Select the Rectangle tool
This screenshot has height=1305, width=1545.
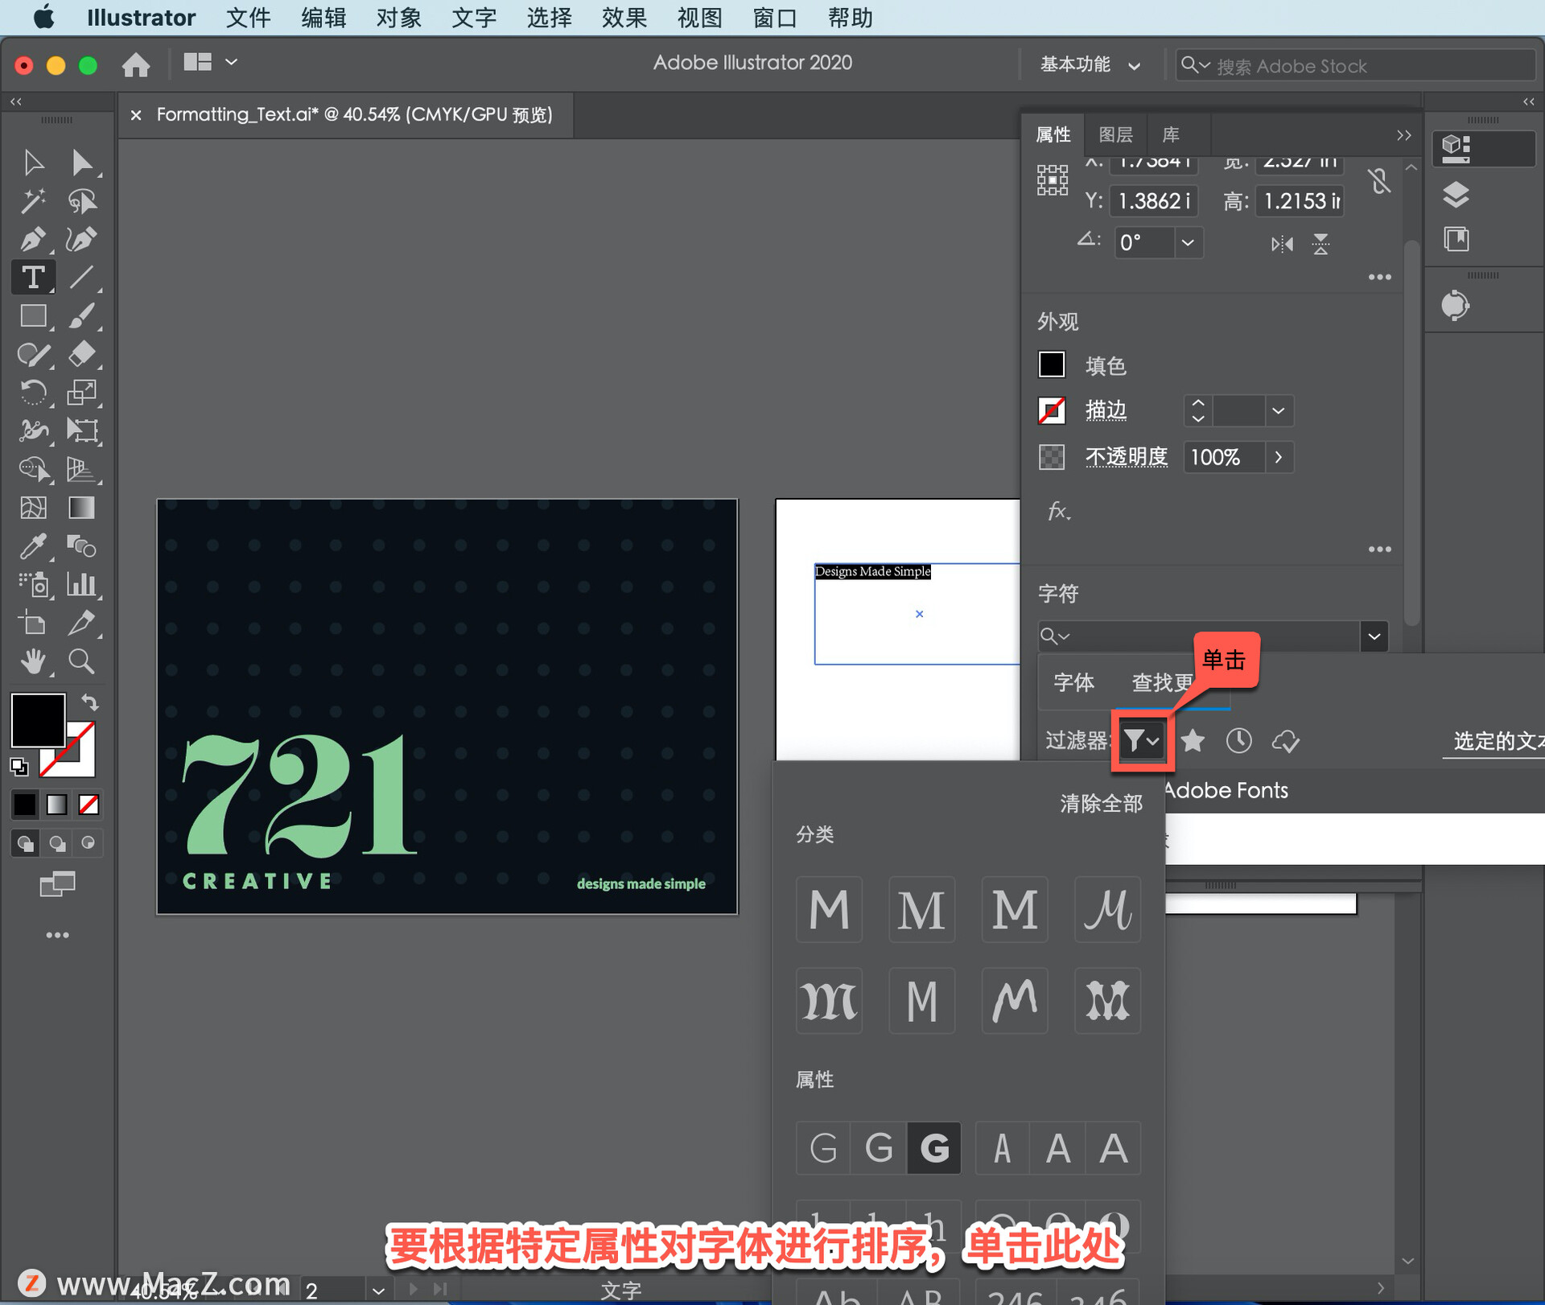[33, 316]
